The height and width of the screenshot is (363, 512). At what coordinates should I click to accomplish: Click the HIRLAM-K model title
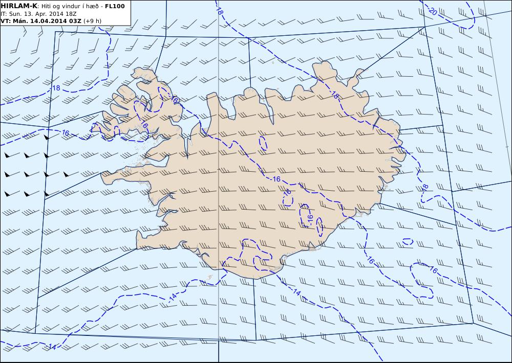(x=19, y=6)
